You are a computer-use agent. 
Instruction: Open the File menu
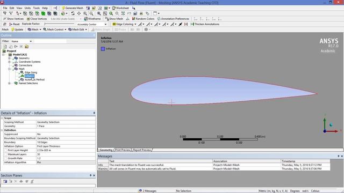pos(5,8)
